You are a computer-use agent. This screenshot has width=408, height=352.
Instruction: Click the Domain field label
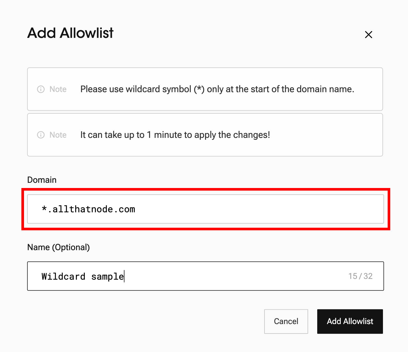[x=42, y=180]
